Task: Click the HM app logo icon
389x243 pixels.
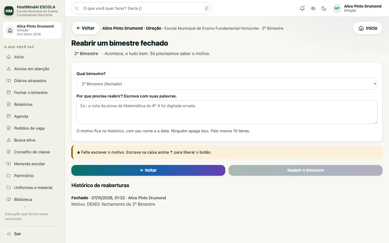Action: [9, 11]
